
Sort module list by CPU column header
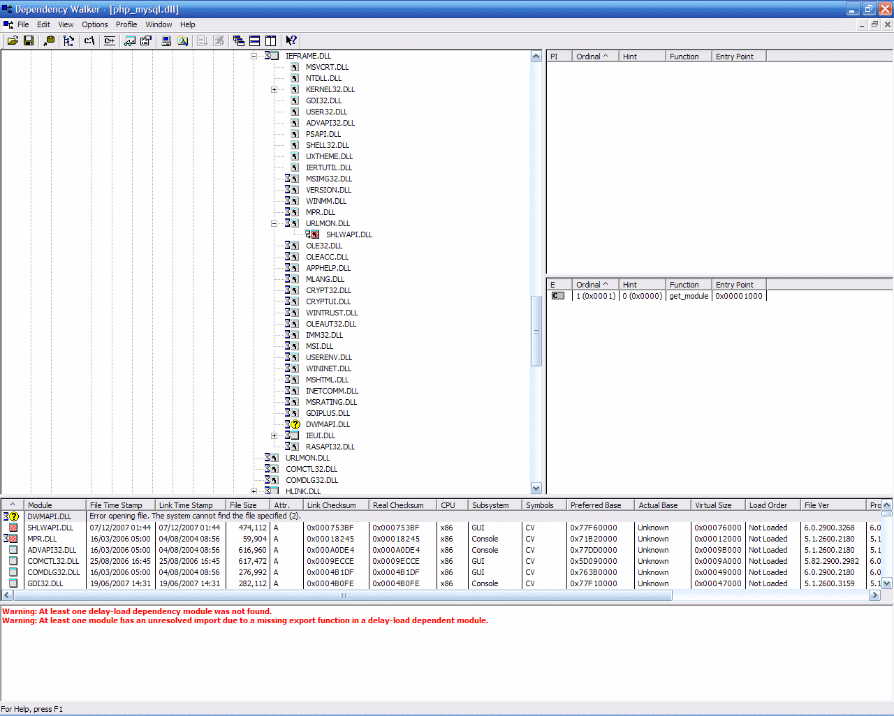coord(453,505)
